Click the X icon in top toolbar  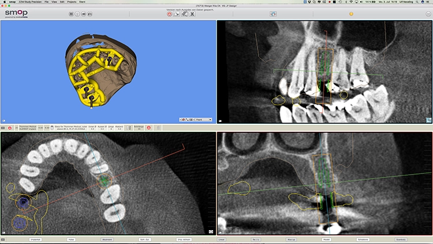pos(192,14)
